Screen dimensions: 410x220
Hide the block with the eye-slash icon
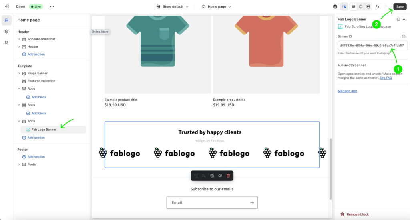220,176
